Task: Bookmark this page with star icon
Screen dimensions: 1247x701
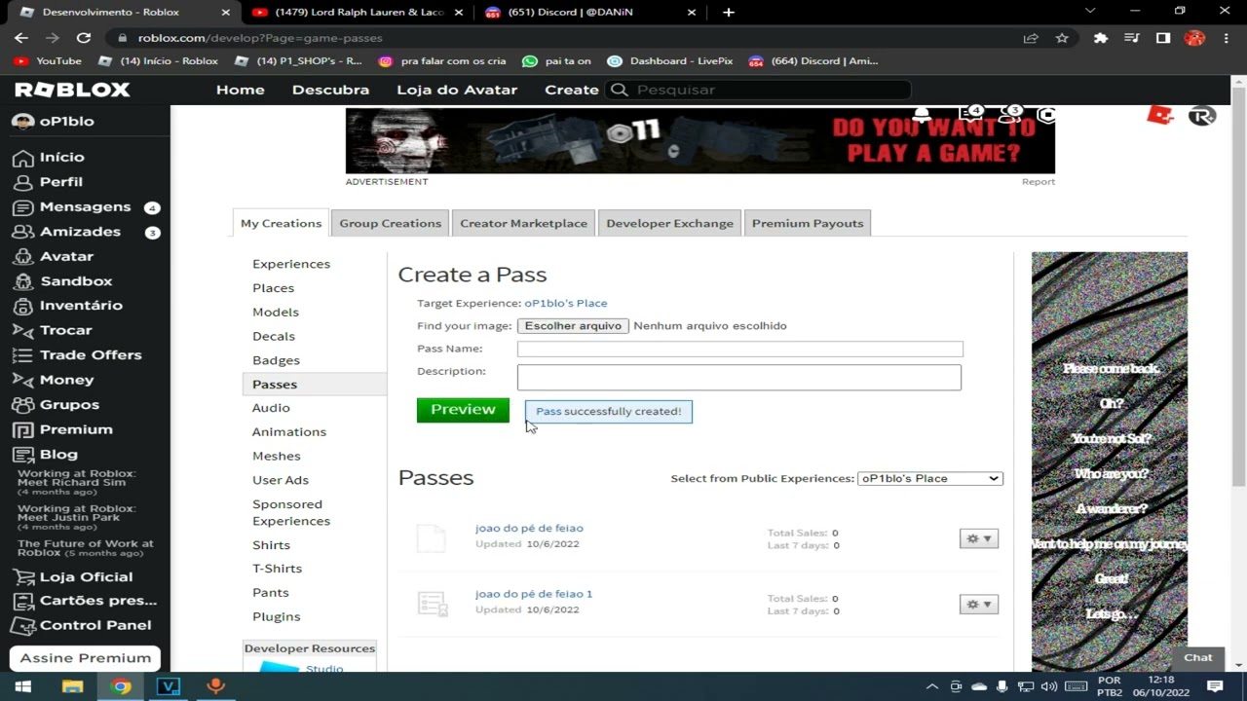Action: click(x=1062, y=38)
